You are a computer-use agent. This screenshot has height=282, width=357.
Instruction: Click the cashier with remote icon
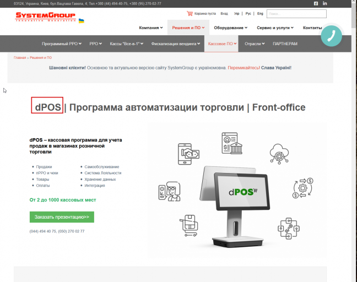pos(169,192)
